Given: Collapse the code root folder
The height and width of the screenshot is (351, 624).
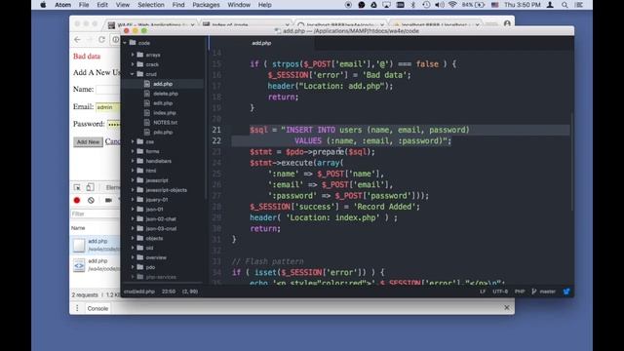Looking at the screenshot, I should (x=125, y=43).
